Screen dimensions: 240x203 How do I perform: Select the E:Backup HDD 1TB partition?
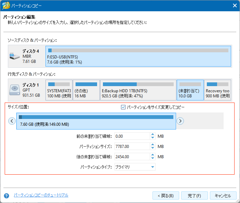(x=138, y=90)
